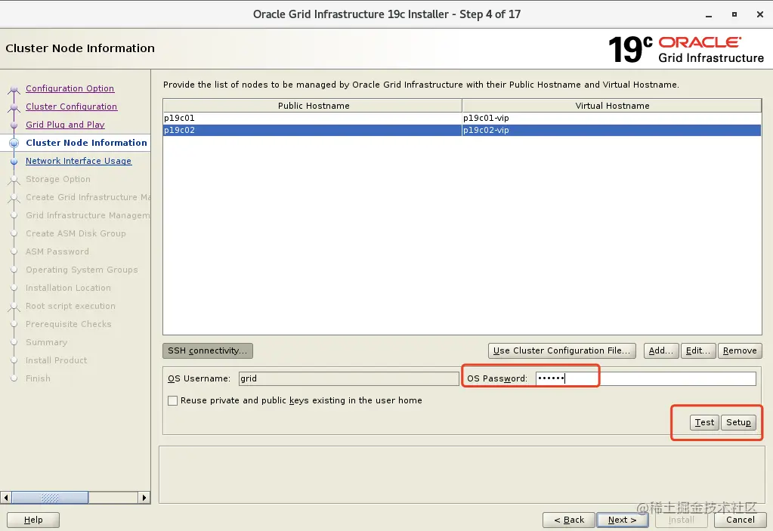The image size is (773, 531).
Task: Click Prerequisite Checks step label
Action: point(69,324)
